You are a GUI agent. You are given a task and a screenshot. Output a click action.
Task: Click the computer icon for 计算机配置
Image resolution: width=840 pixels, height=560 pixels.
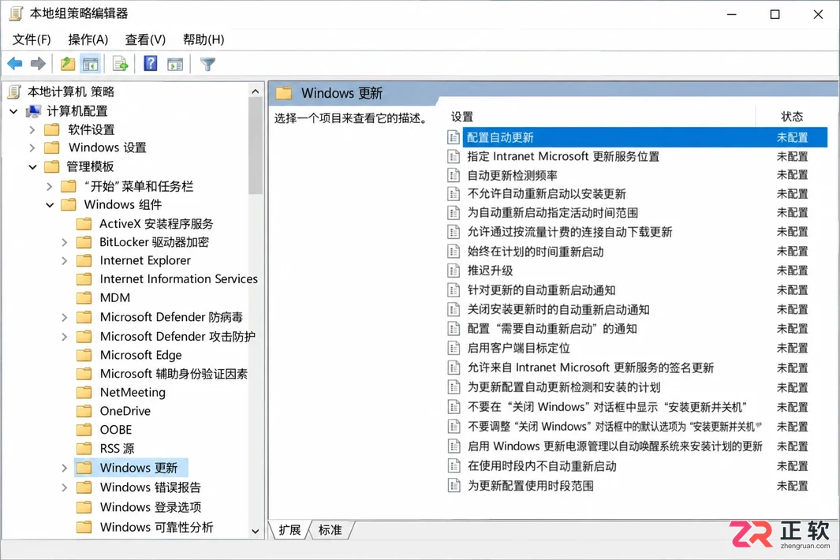(34, 111)
